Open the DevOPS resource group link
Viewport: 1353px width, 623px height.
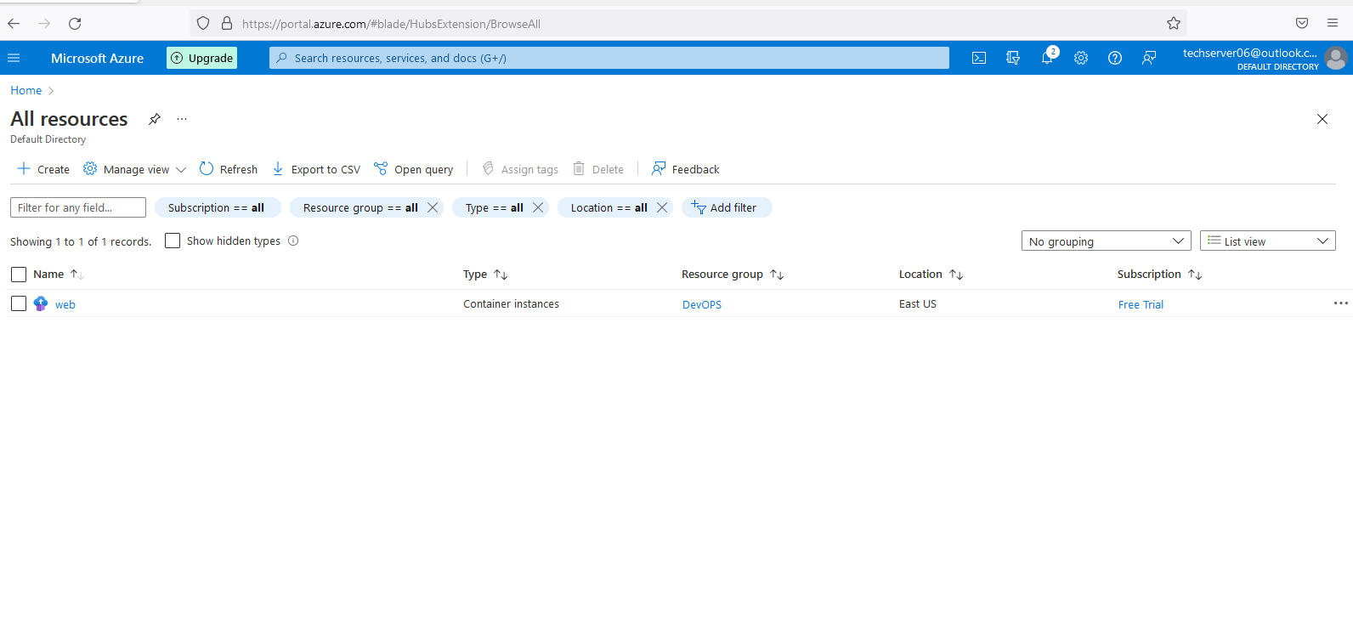tap(702, 304)
